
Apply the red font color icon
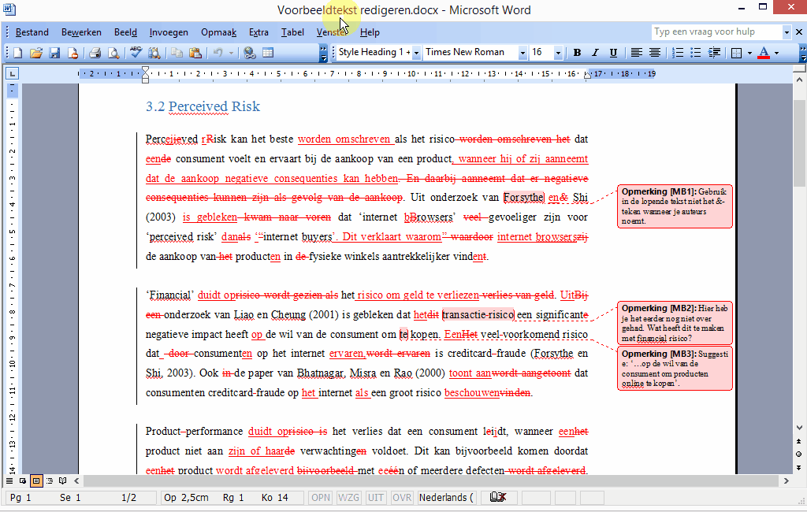764,53
